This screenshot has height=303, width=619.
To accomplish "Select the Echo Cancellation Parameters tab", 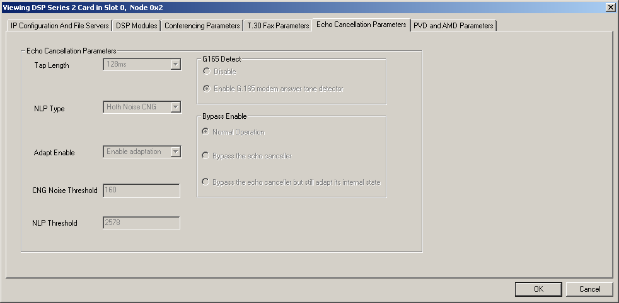I will coord(361,25).
